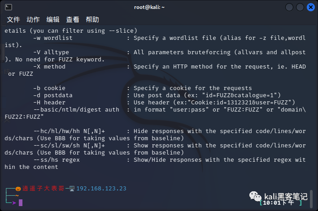Click the WeChat logo watermark
This screenshot has height=211, width=318.
(x=255, y=197)
